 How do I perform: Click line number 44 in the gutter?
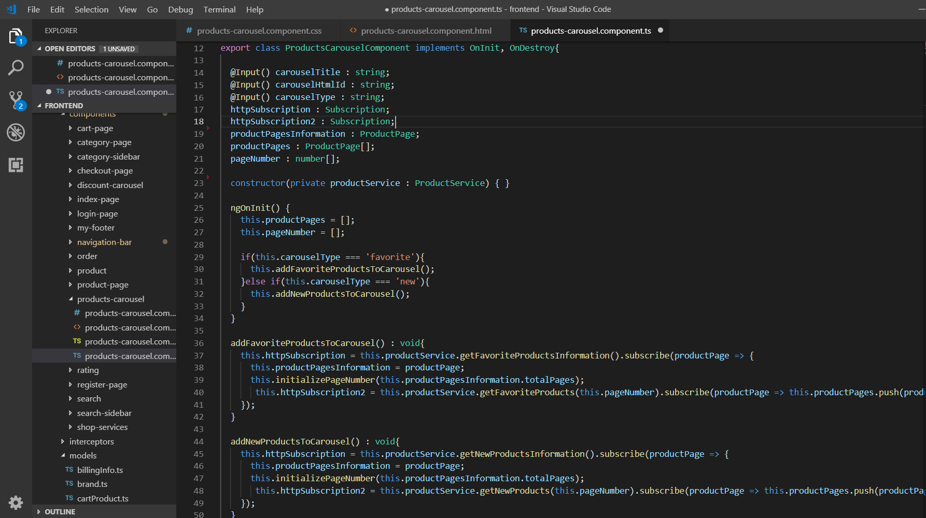click(199, 442)
